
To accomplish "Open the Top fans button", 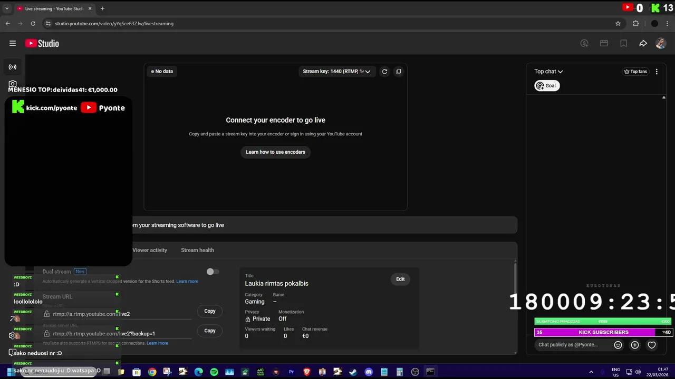I will tap(635, 72).
